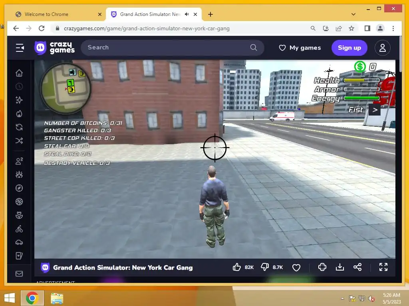409x306 pixels.
Task: Open the Updated refresh-arrows sidebar icon
Action: (x=19, y=127)
